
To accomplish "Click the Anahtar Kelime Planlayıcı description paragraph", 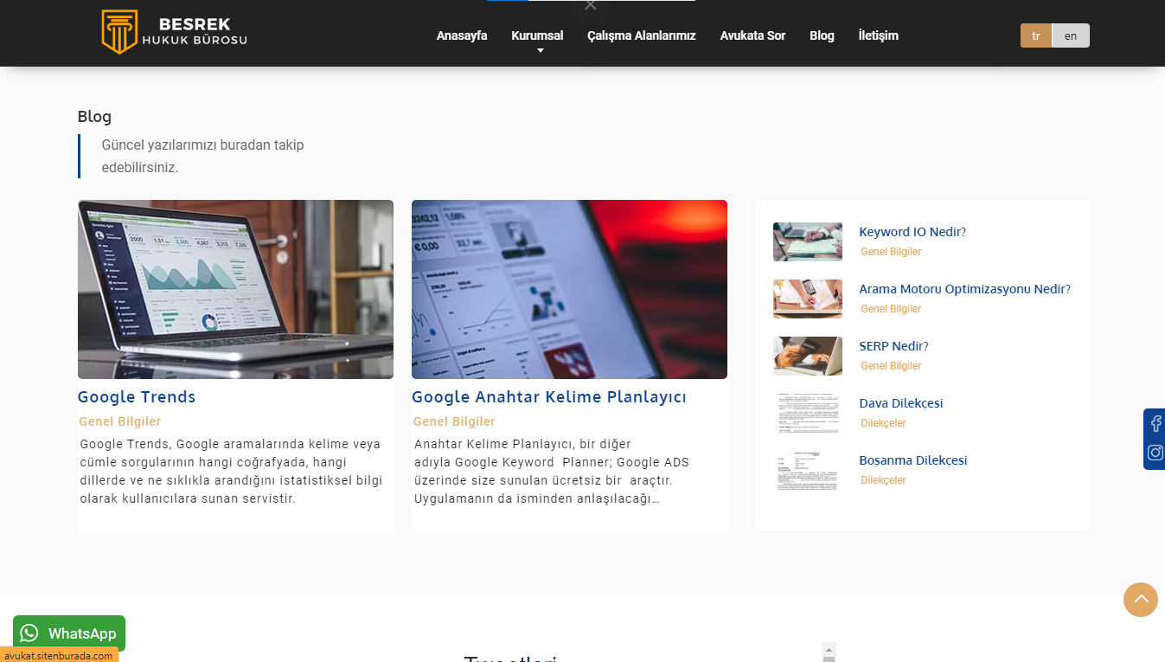I will pyautogui.click(x=552, y=472).
